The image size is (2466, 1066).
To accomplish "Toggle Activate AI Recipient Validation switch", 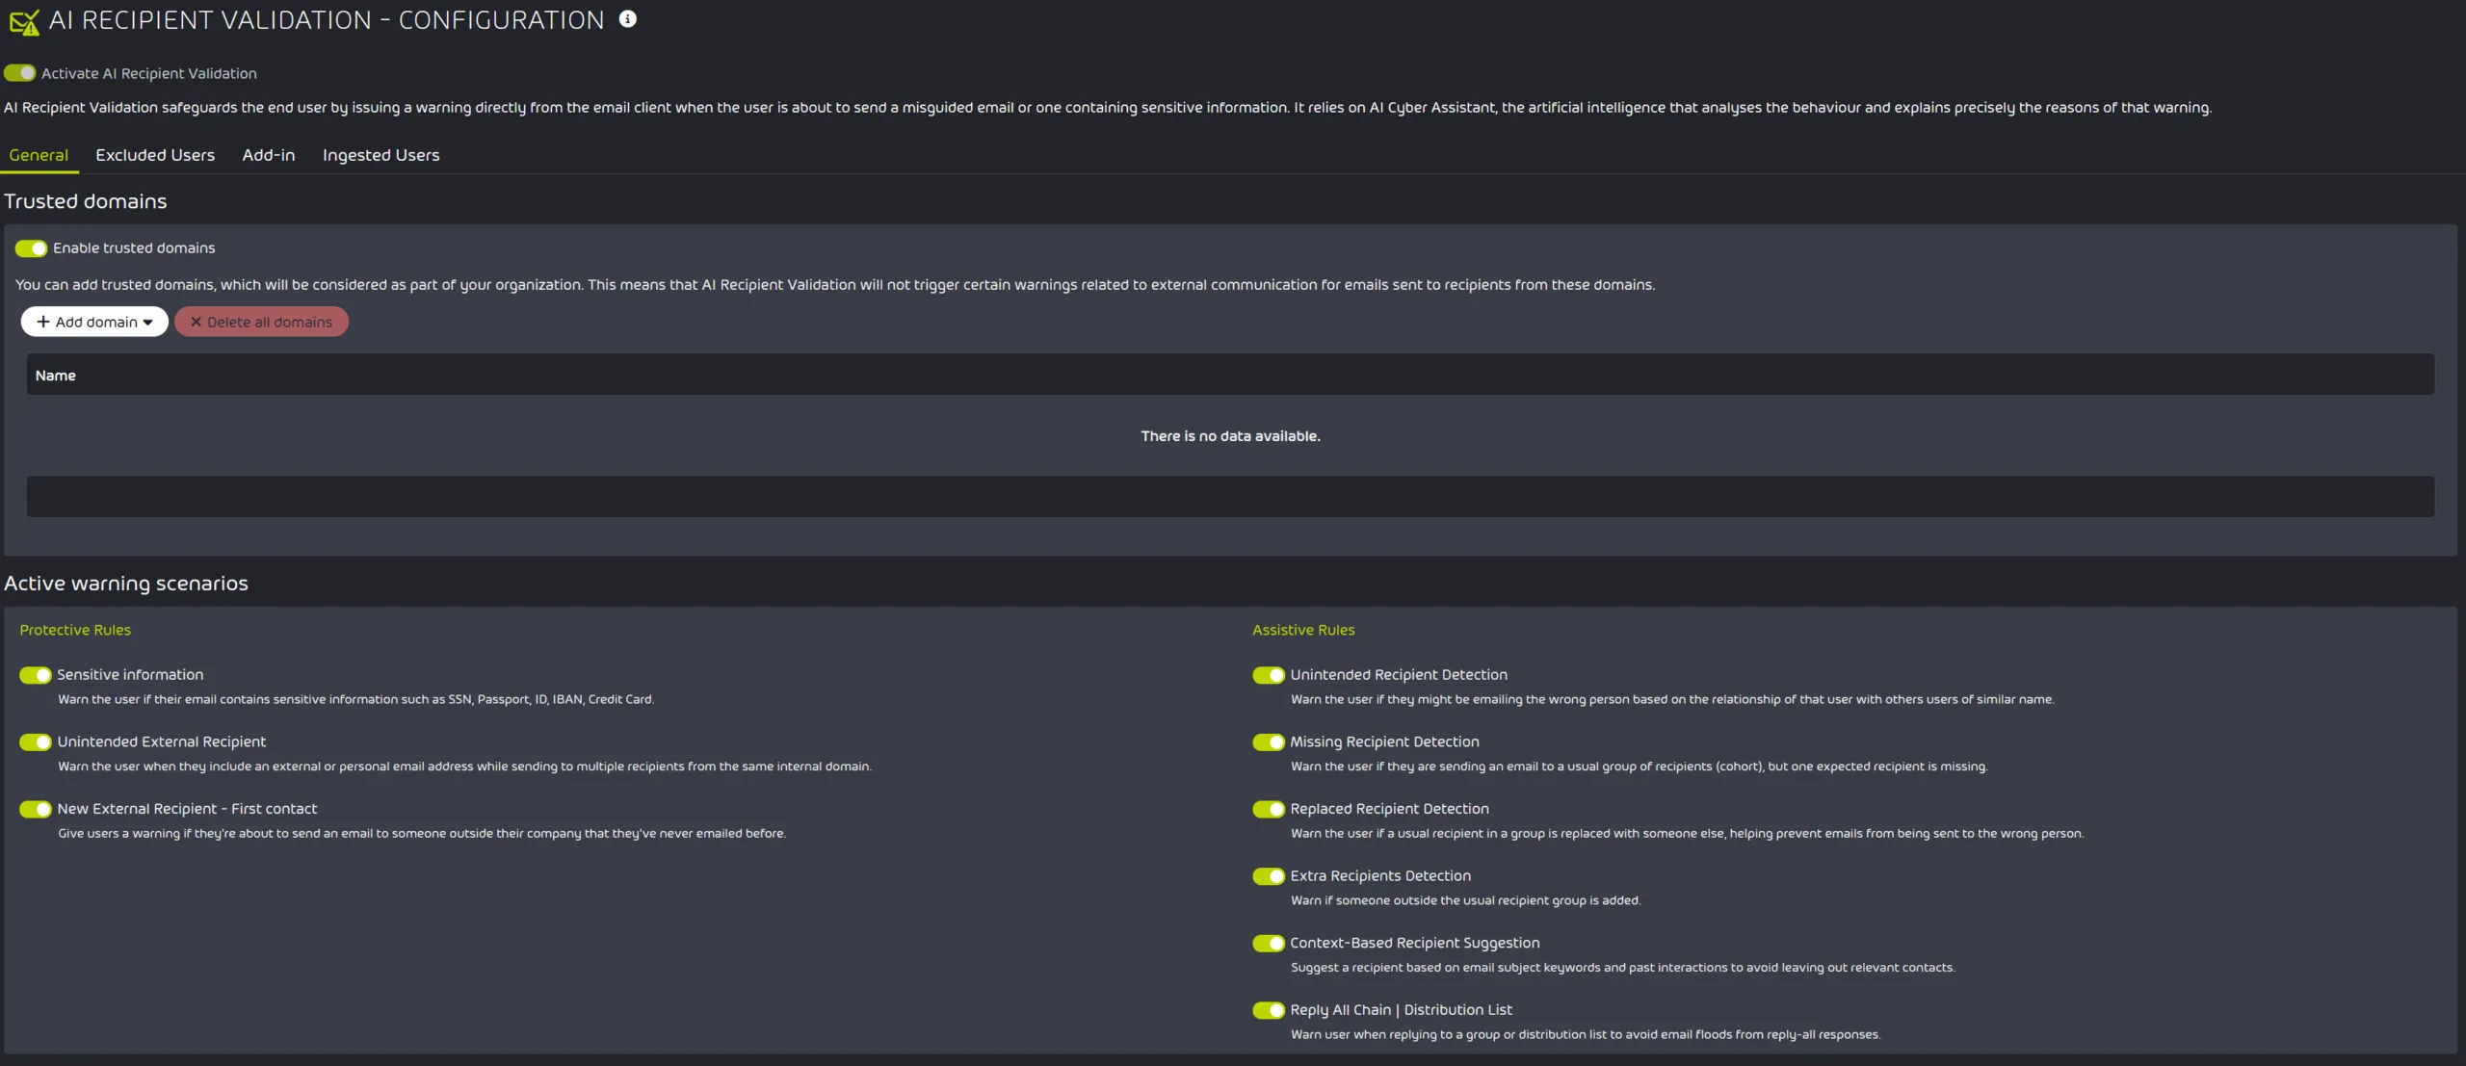I will [20, 73].
